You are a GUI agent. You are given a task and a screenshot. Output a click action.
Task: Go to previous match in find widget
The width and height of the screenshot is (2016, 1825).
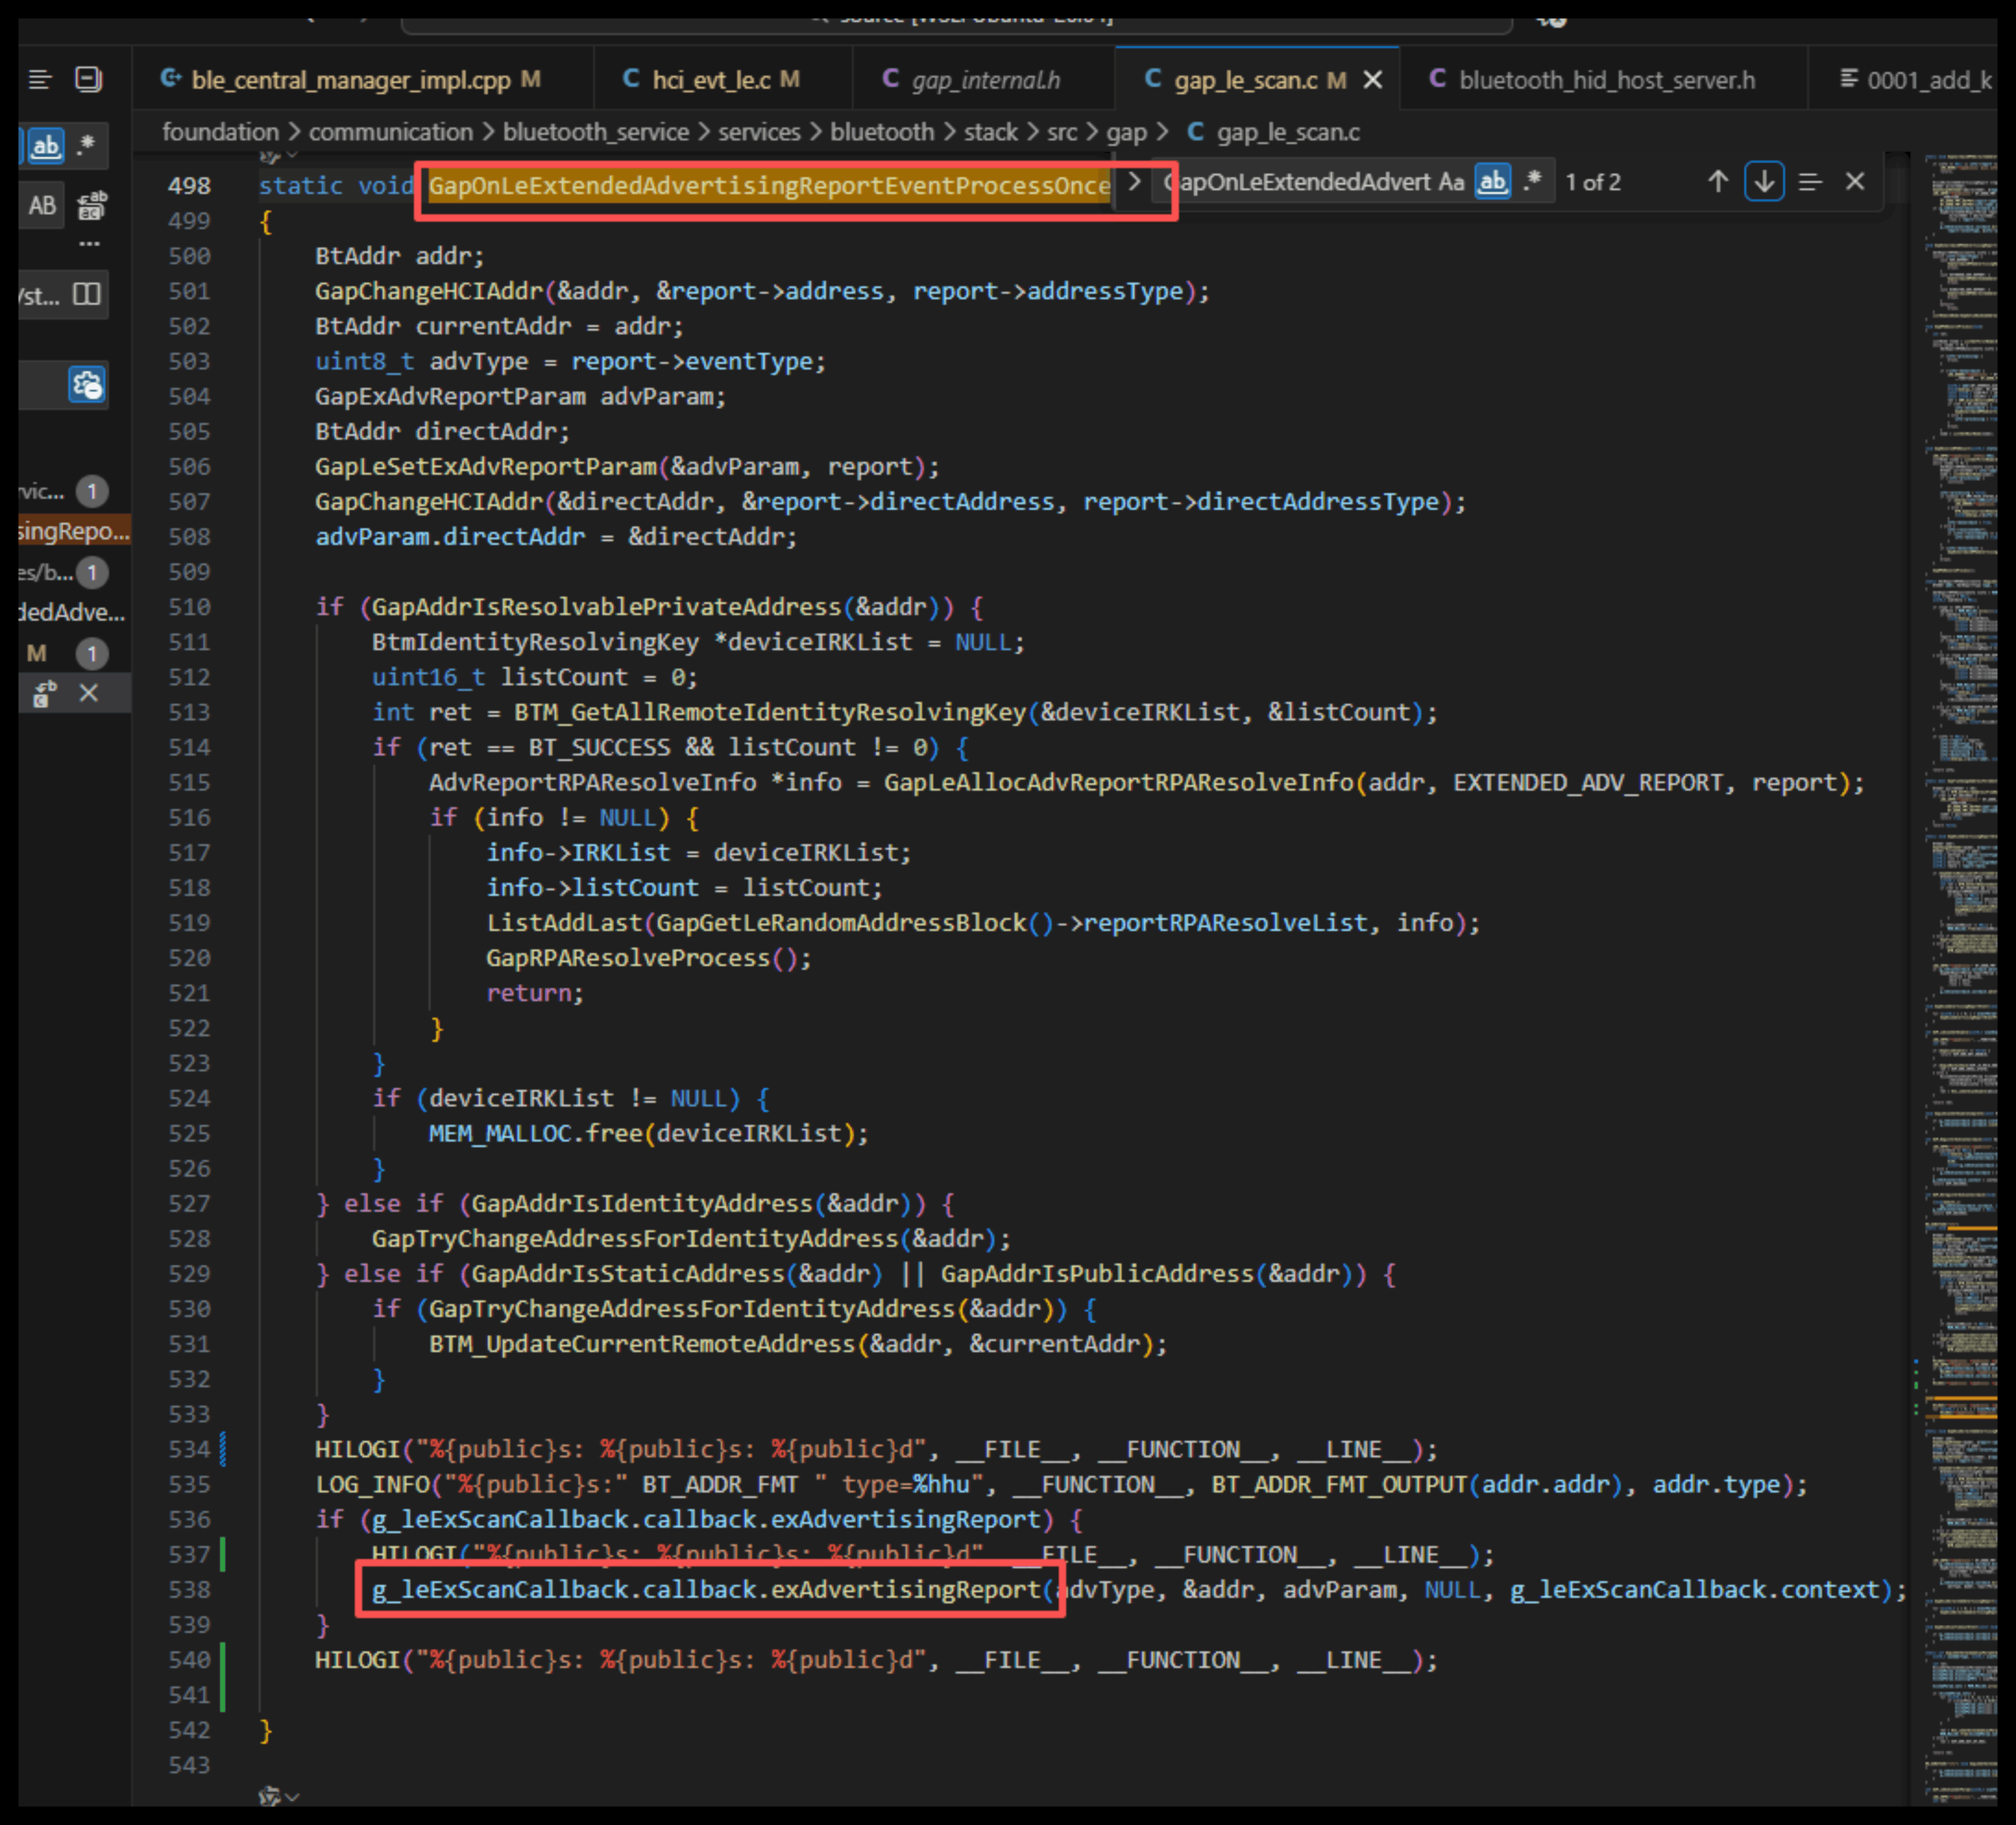tap(1717, 182)
